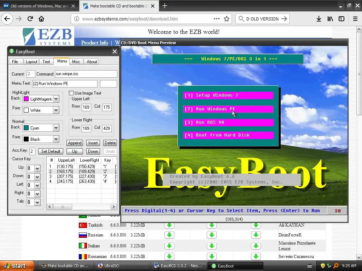Open the browser hamburger menu
The width and height of the screenshot is (362, 271).
click(355, 19)
